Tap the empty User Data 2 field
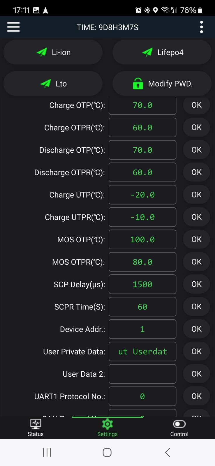This screenshot has height=466, width=215. (x=142, y=374)
